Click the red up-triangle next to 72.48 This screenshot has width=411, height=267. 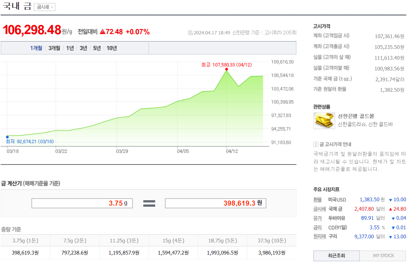click(103, 32)
